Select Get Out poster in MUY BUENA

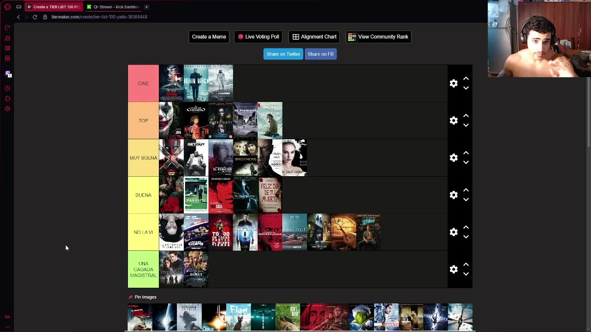(x=196, y=158)
